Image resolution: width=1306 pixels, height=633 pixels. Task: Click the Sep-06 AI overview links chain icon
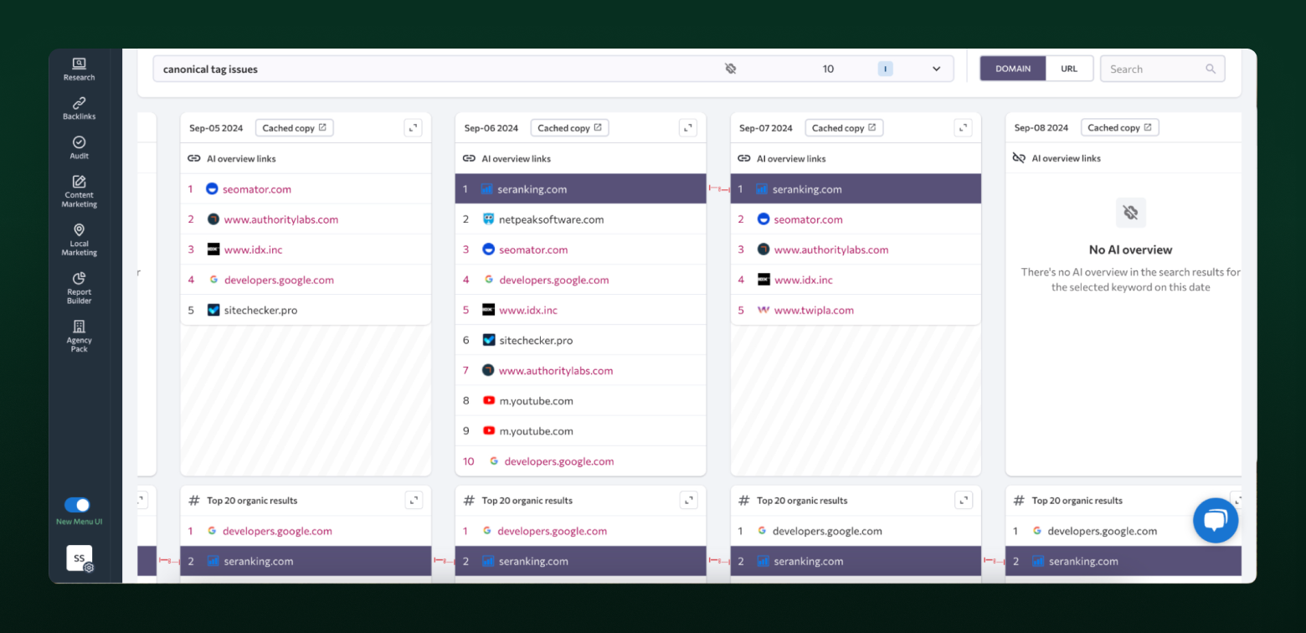(469, 158)
